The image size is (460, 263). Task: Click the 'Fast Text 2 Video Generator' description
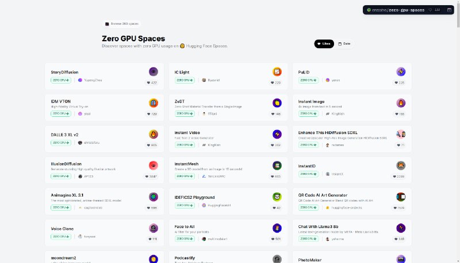tap(194, 138)
